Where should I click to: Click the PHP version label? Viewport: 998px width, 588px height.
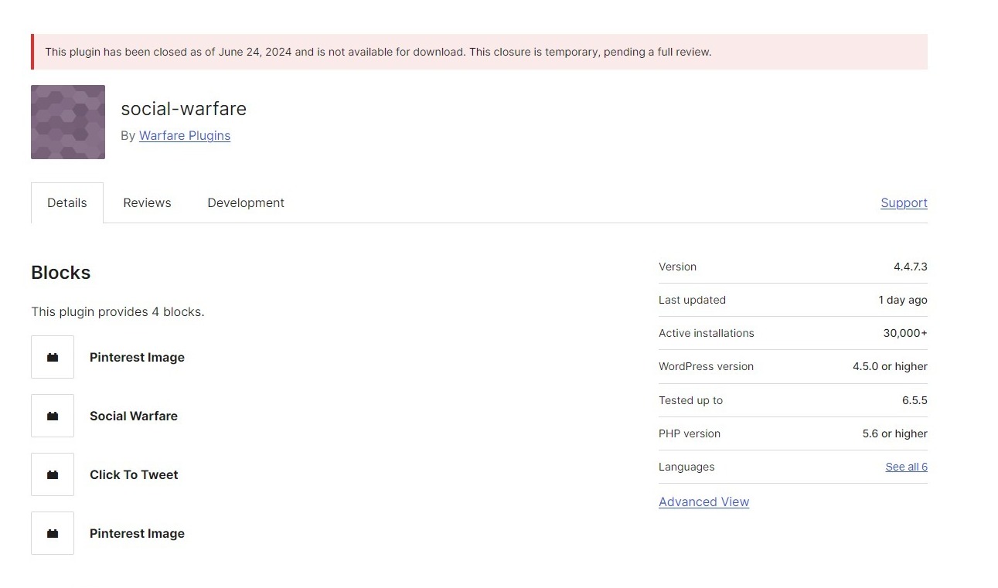tap(690, 433)
